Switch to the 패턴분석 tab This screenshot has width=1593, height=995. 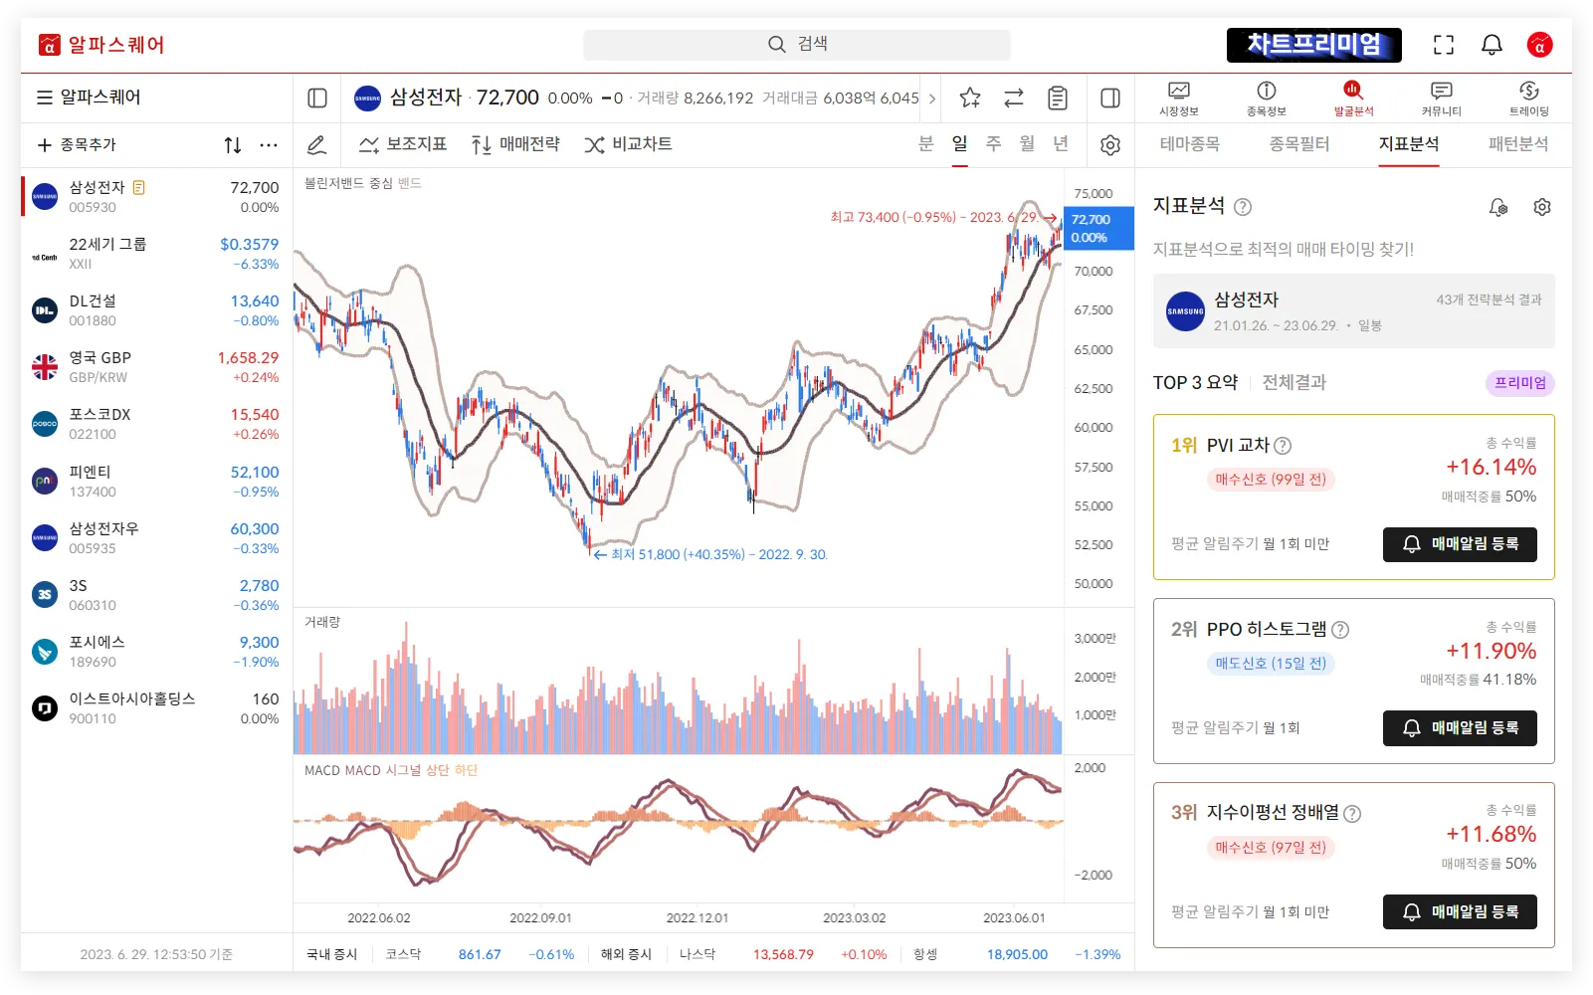(x=1518, y=144)
